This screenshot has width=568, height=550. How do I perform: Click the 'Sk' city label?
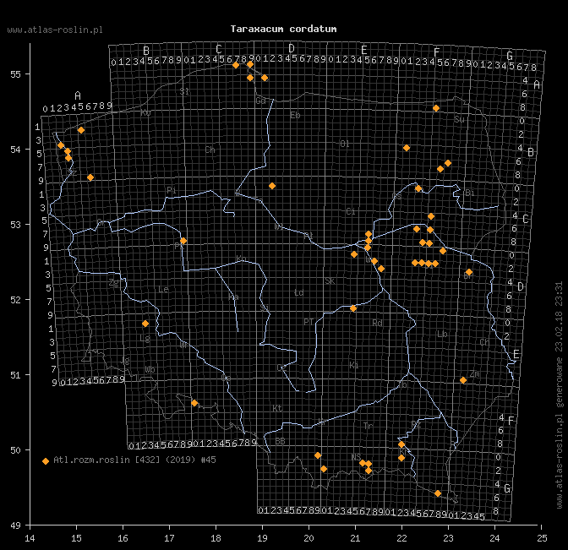point(330,281)
